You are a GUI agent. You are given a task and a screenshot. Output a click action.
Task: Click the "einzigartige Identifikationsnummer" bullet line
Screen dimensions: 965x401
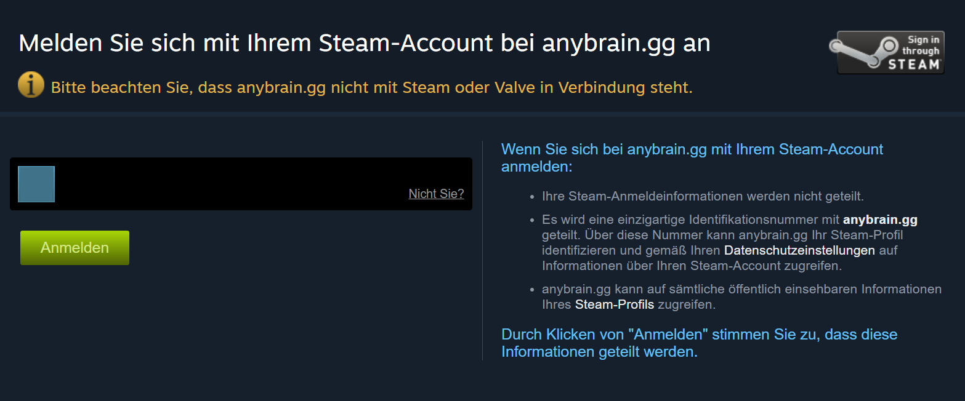[730, 220]
